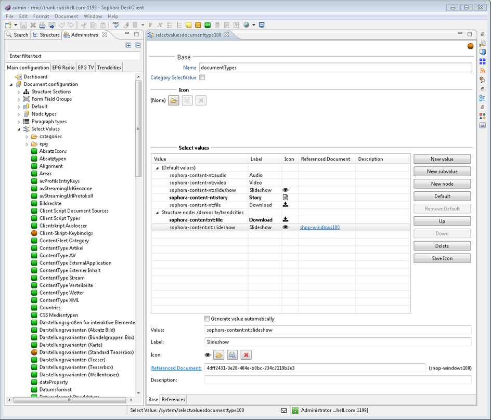The height and width of the screenshot is (420, 491).
Task: Click the italic K formatting icon
Action: pos(160,25)
